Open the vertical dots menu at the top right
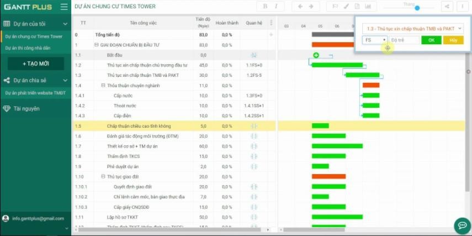The height and width of the screenshot is (236, 472). pos(463,6)
